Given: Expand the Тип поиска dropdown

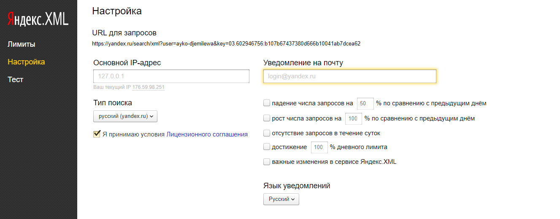Looking at the screenshot, I should pos(125,116).
